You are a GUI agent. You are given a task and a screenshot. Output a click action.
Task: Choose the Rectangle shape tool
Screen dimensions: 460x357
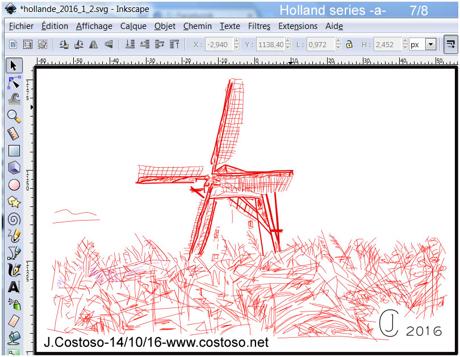[x=14, y=151]
